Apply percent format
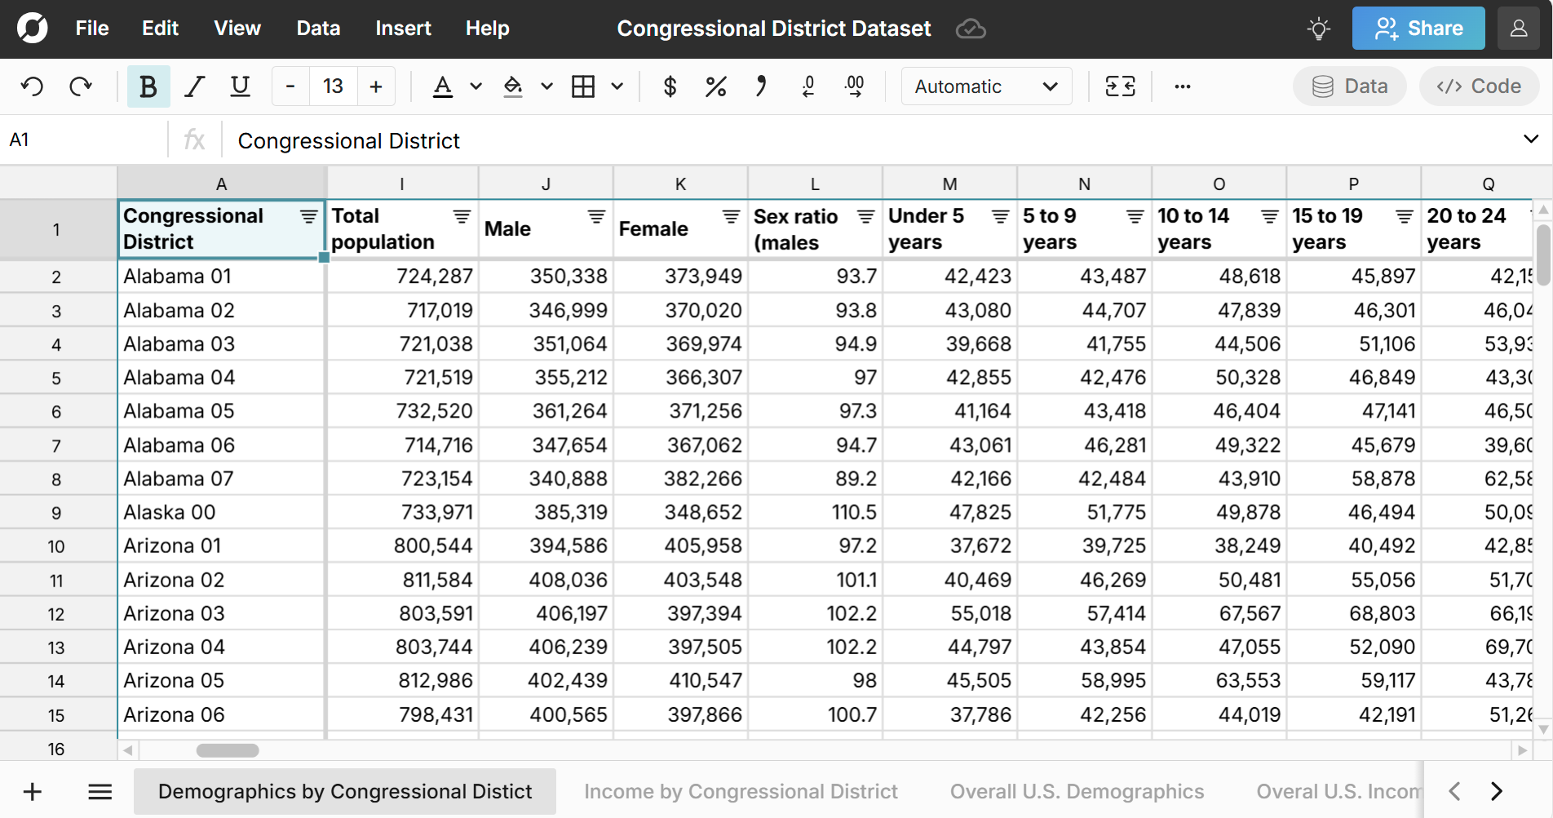The width and height of the screenshot is (1553, 818). (715, 86)
